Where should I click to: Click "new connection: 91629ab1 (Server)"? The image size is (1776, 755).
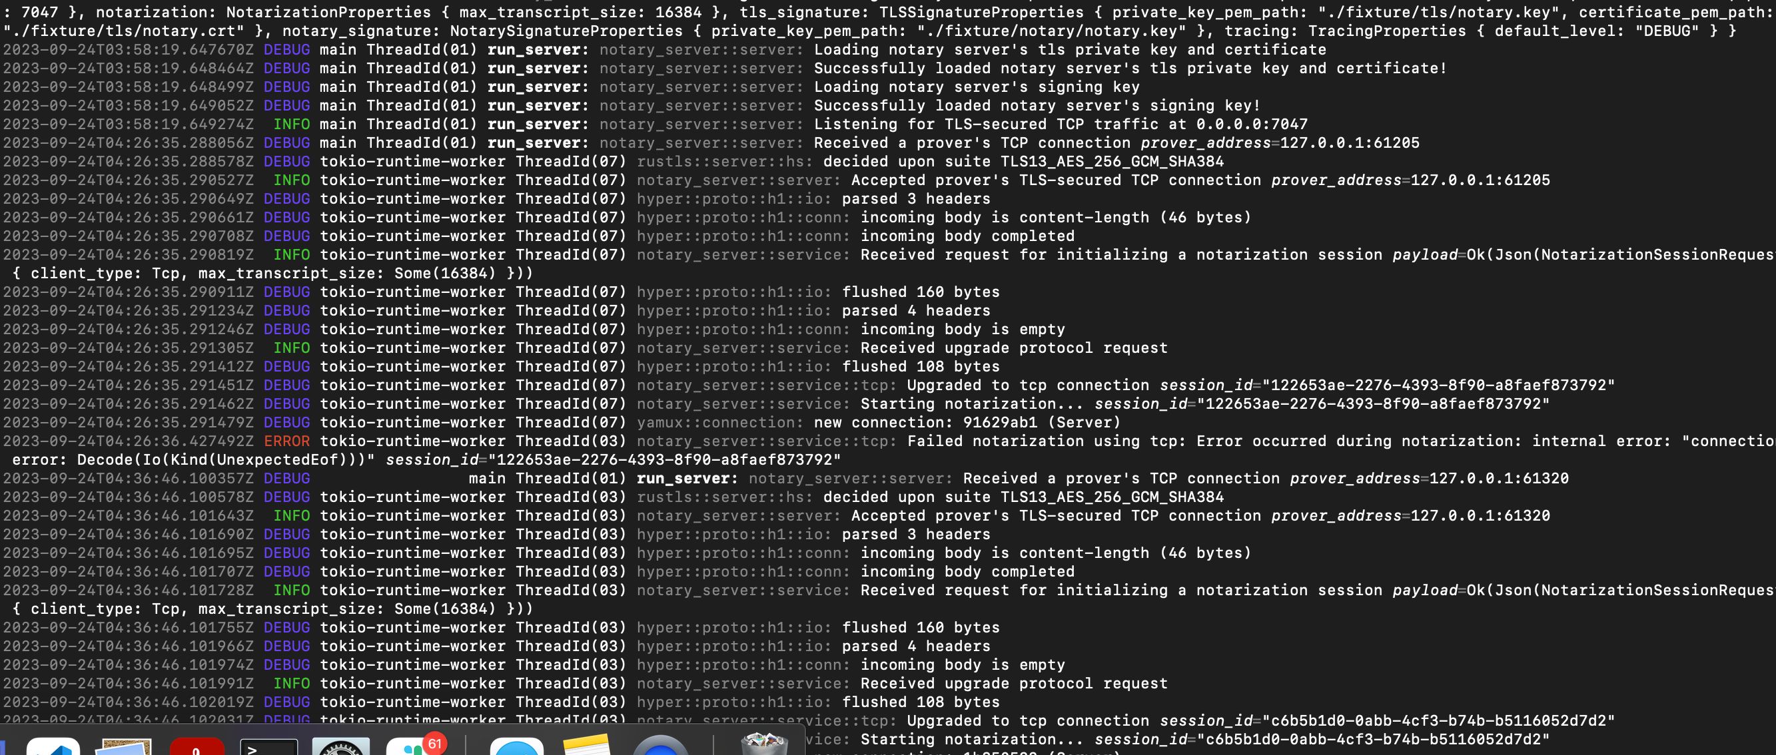pyautogui.click(x=967, y=422)
